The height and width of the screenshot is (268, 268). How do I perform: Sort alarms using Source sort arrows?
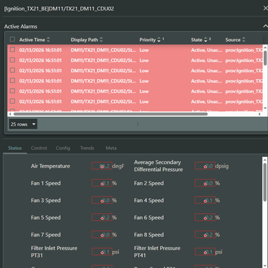[243, 40]
